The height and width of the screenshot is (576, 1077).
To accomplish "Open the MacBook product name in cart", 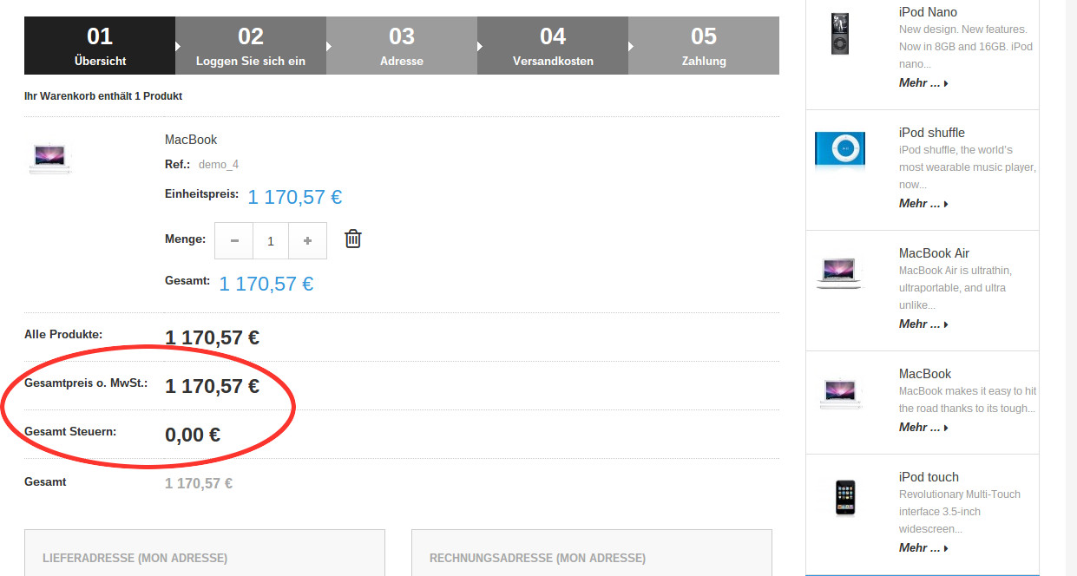I will (191, 140).
